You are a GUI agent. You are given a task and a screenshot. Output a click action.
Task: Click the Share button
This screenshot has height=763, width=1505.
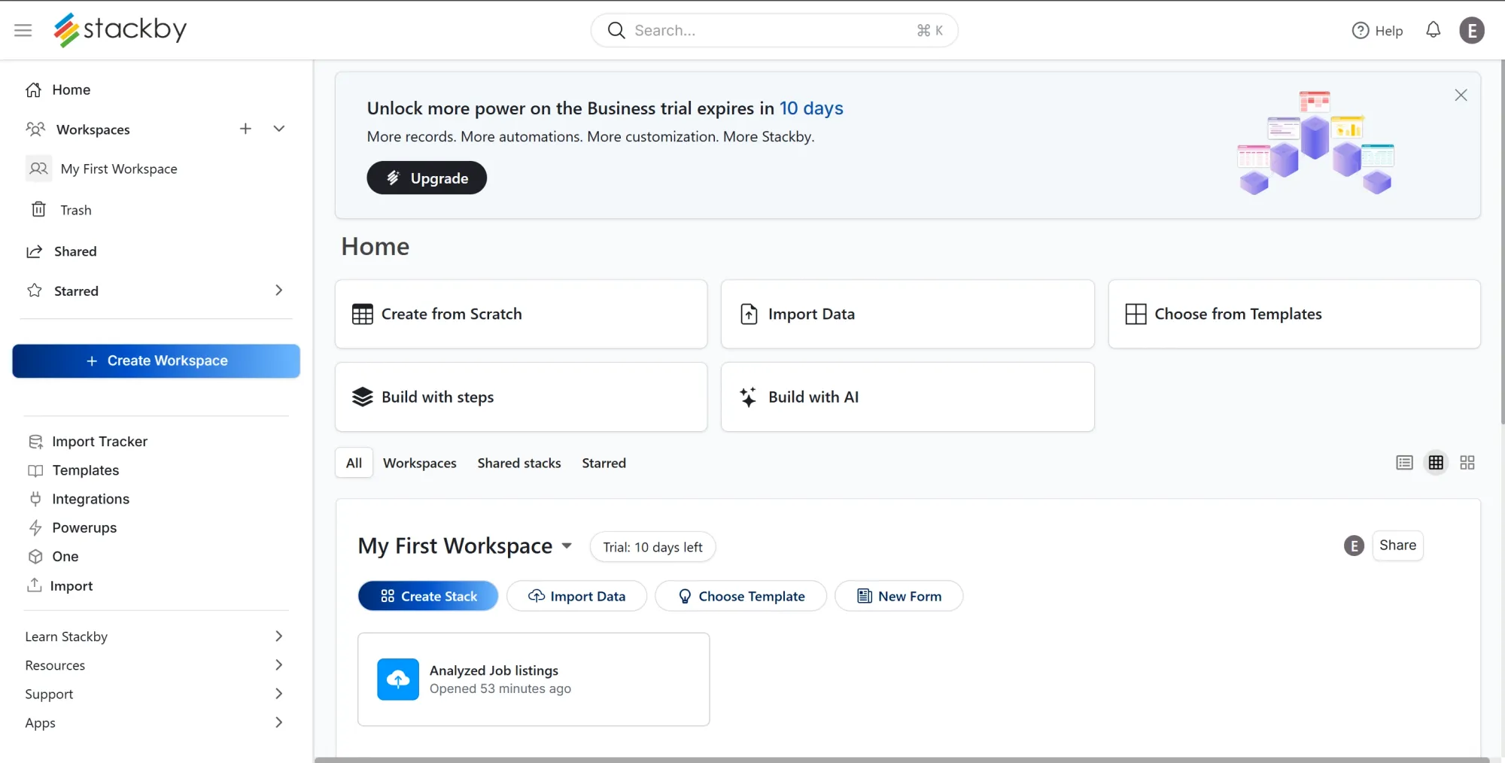(x=1397, y=546)
